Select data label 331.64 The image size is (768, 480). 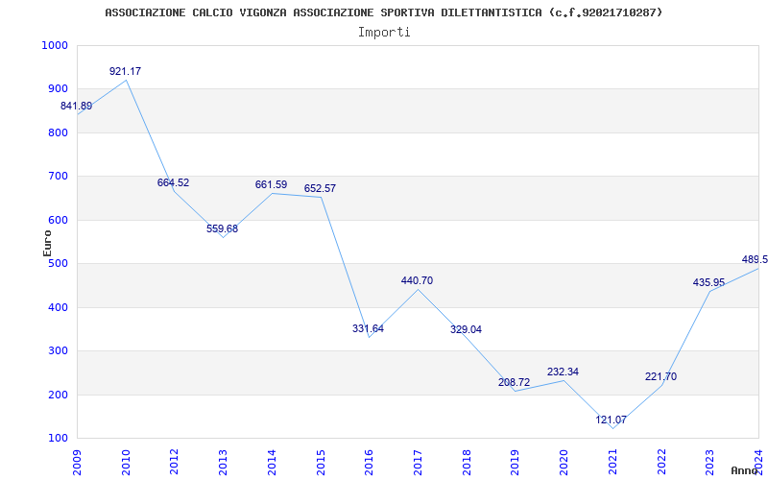[x=368, y=328]
